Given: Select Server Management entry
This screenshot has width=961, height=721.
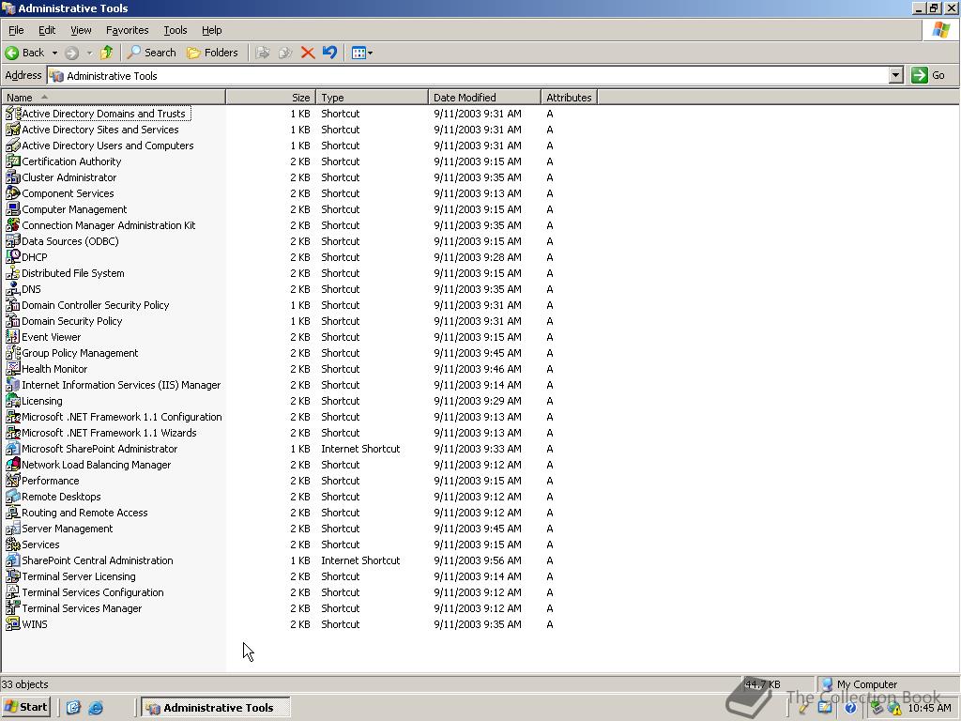Looking at the screenshot, I should pos(59,528).
